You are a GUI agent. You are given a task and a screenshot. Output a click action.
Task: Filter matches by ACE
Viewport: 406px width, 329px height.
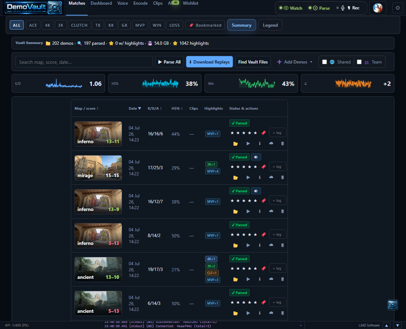(x=33, y=25)
